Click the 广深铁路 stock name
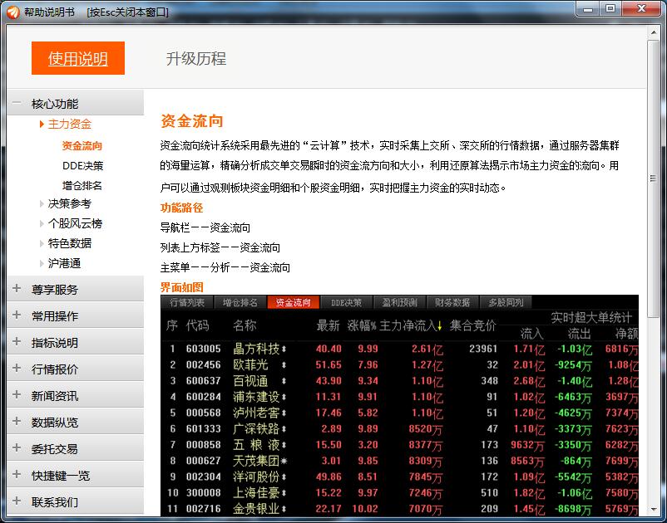The width and height of the screenshot is (667, 523). [256, 428]
